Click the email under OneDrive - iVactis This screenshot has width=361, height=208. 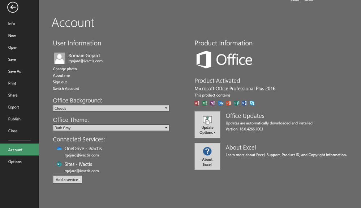coord(82,155)
